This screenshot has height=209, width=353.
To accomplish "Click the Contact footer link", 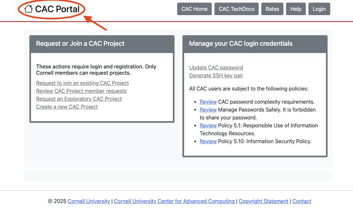I will coord(302,201).
